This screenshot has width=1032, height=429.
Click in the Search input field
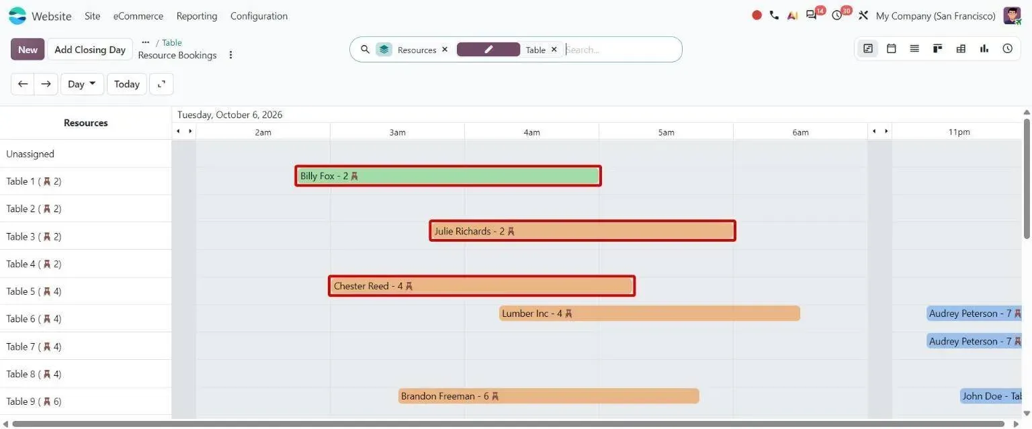pos(621,50)
